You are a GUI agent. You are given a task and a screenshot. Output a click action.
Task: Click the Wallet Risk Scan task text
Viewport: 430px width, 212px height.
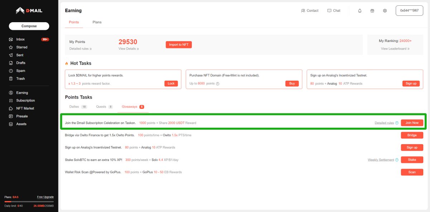(93, 172)
